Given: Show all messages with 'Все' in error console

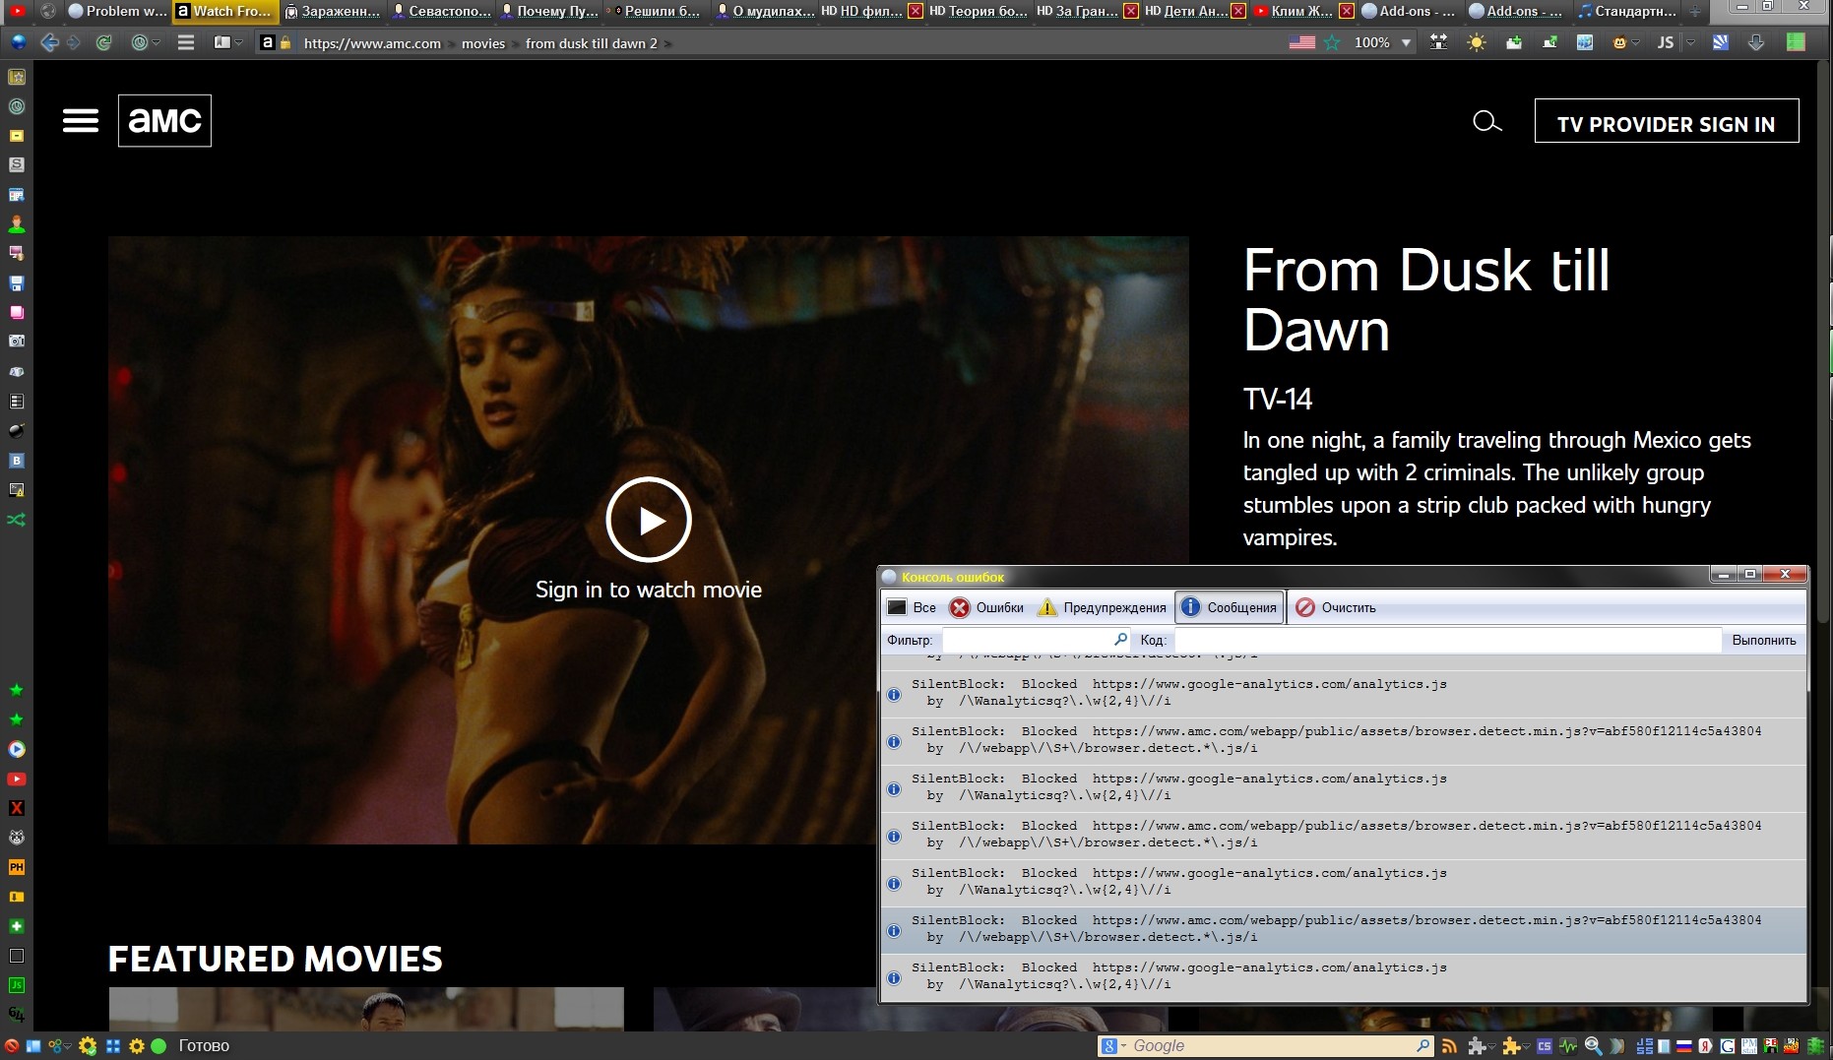Looking at the screenshot, I should pyautogui.click(x=912, y=607).
